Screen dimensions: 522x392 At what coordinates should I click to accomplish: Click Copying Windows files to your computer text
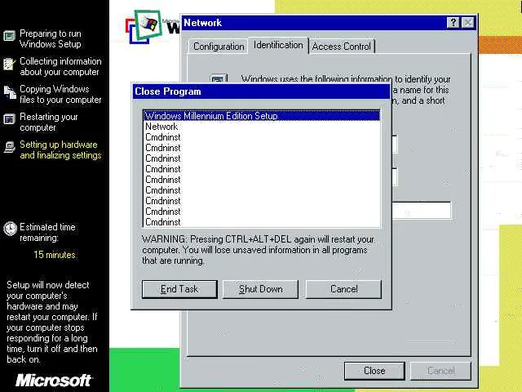click(x=60, y=95)
